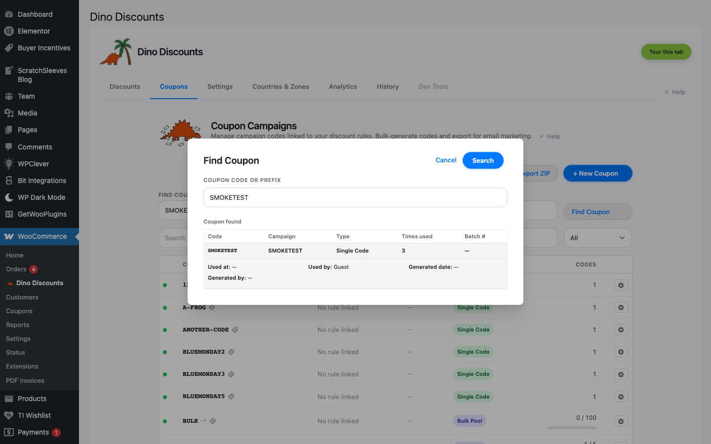Switch to the History tab

click(x=388, y=87)
